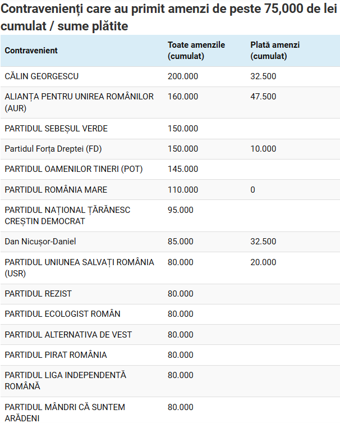340x423 pixels.
Task: Select the 'PARTIDUL REZIST' cell
Action: pos(38,293)
